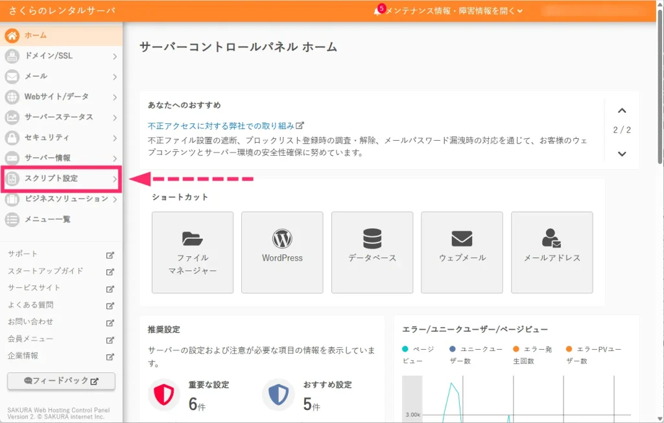Open external link icon beside サービスサイト
Viewport: 664px width, 423px height.
[110, 289]
